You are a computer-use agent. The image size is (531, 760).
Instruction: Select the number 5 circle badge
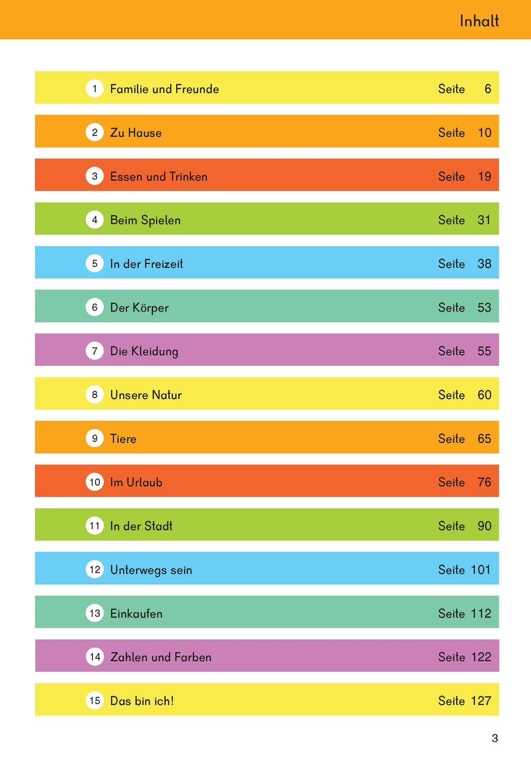95,263
